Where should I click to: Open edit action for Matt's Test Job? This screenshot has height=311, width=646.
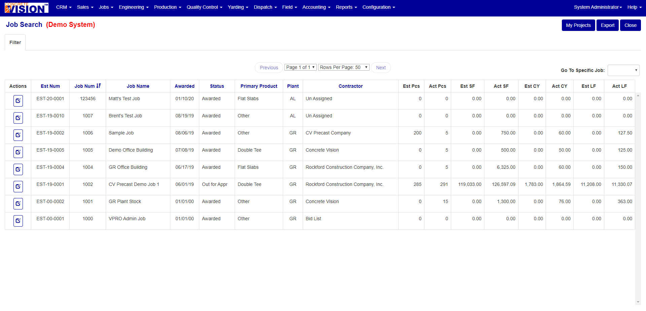click(x=18, y=101)
